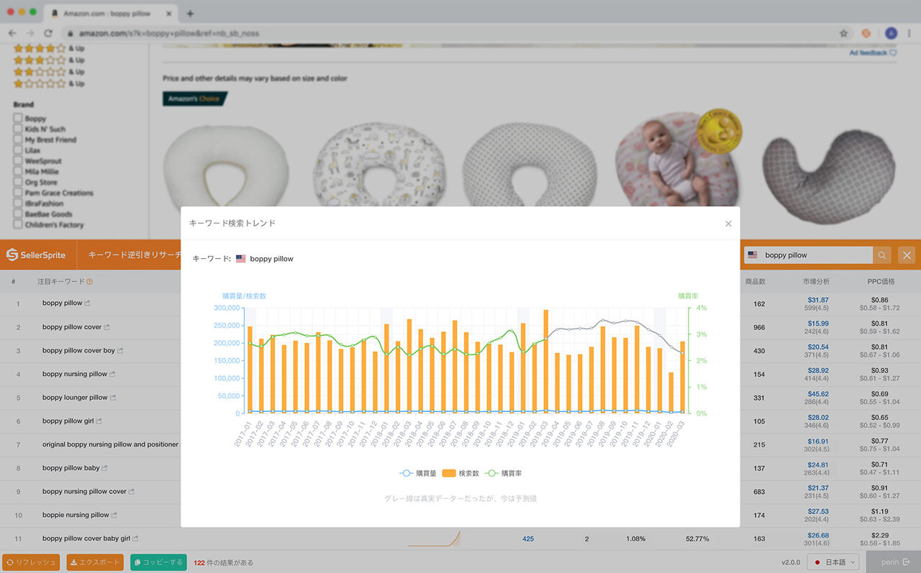Viewport: 921px width, 573px height.
Task: Toggle the 購買率 series in chart legend
Action: click(x=502, y=473)
